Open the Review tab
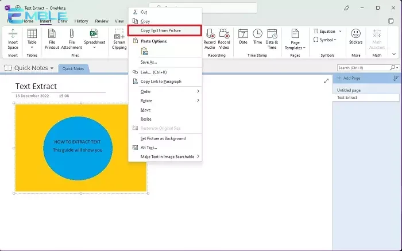 [x=102, y=21]
